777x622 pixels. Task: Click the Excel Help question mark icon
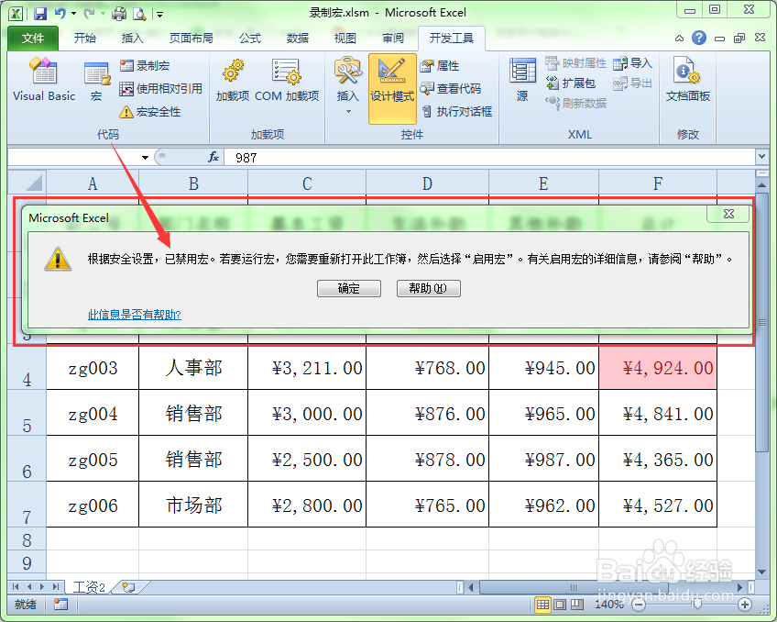coord(699,39)
